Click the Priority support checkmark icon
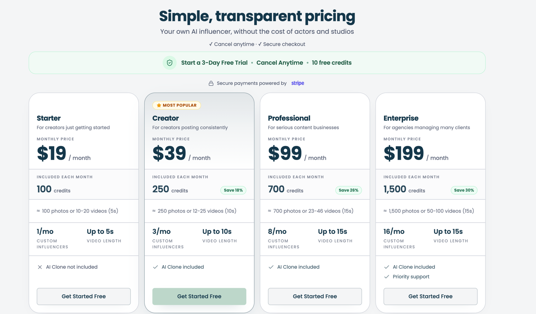 tap(387, 277)
